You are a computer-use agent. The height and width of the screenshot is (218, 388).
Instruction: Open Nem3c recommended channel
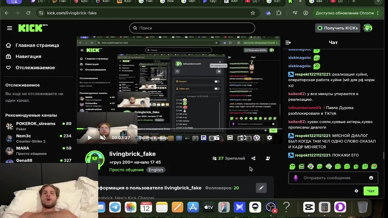pyautogui.click(x=38, y=138)
